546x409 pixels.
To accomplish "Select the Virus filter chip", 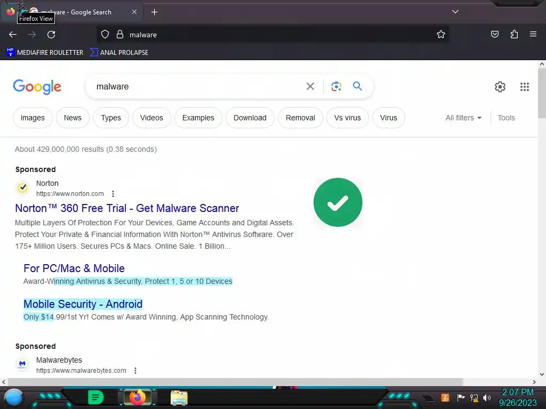I will (x=389, y=118).
